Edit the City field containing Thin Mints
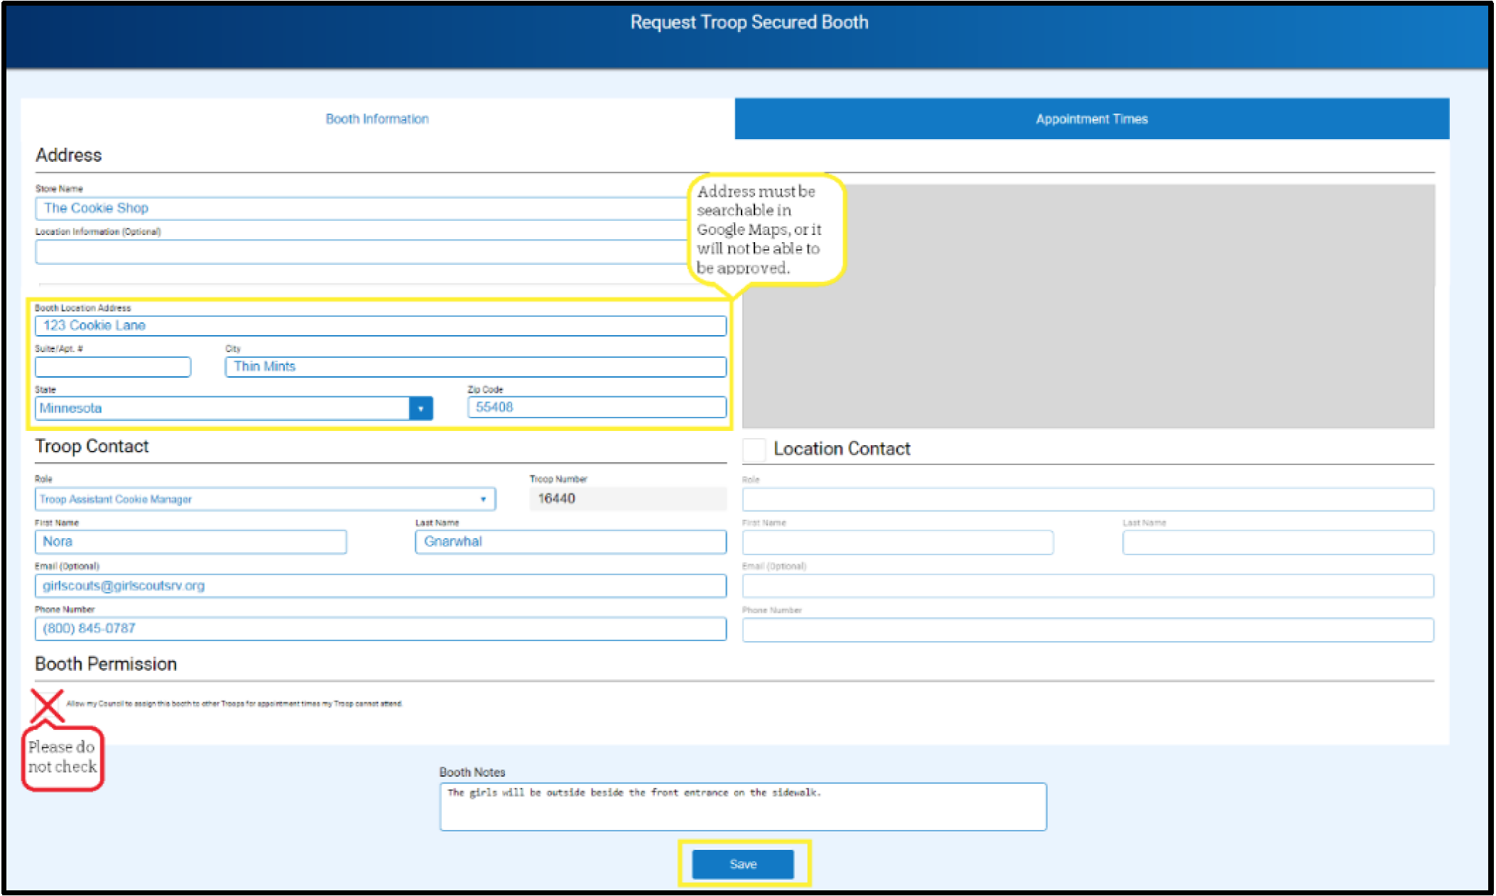Image resolution: width=1496 pixels, height=896 pixels. [x=476, y=367]
